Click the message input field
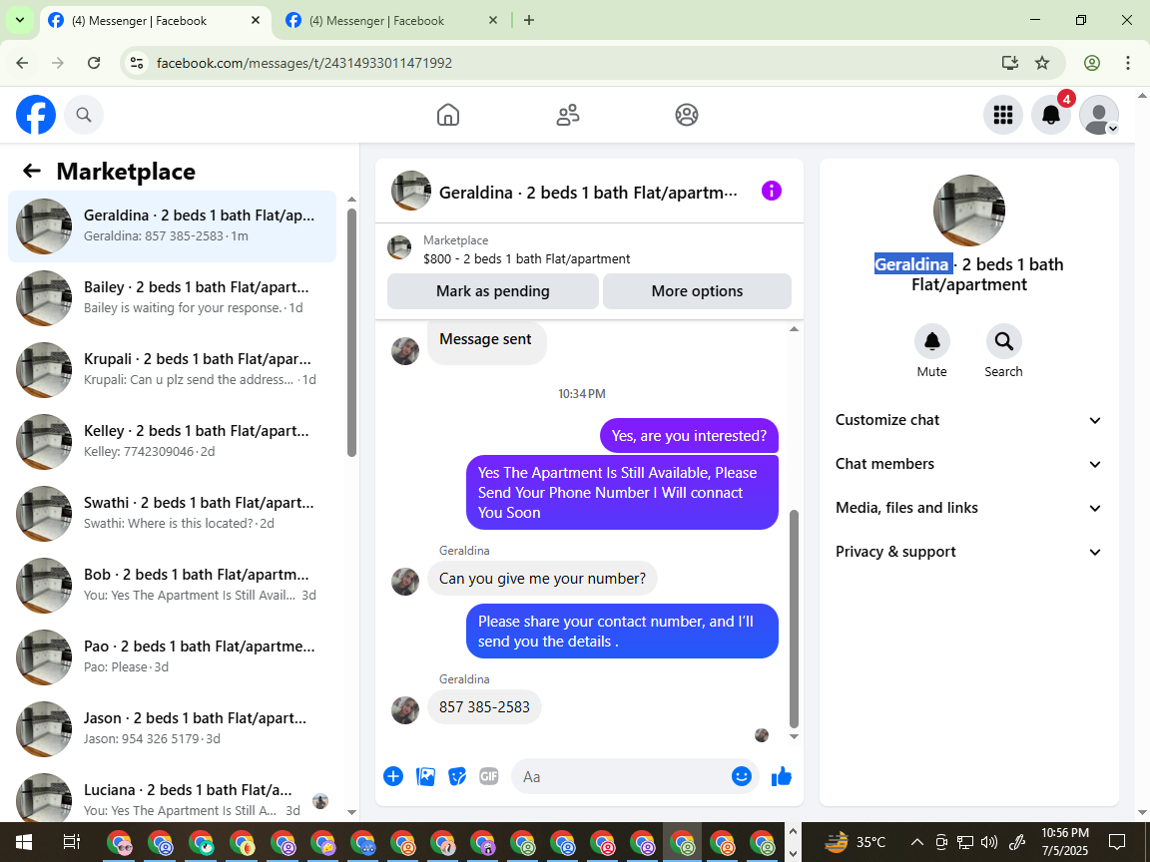The width and height of the screenshot is (1150, 862). coord(623,776)
